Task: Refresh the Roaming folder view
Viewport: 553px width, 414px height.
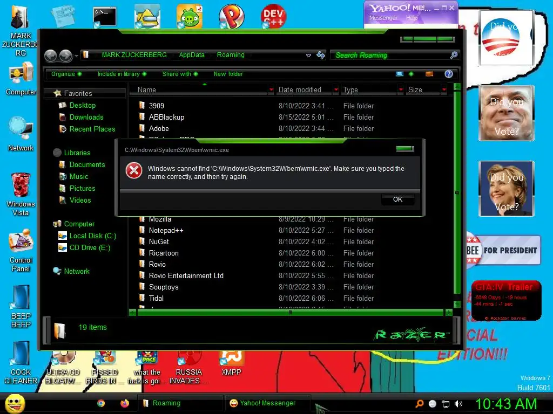Action: click(x=321, y=55)
